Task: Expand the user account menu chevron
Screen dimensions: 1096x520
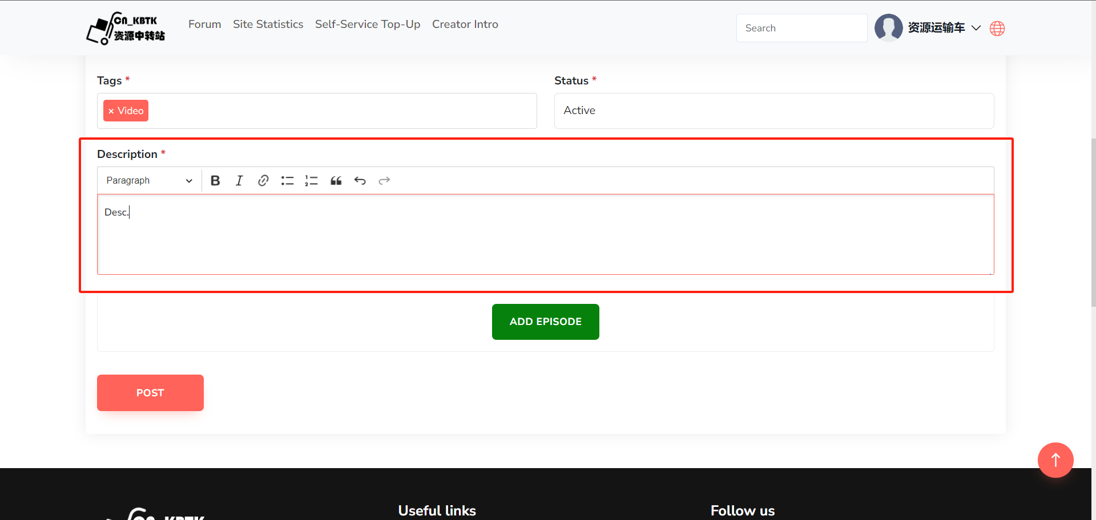Action: [x=976, y=28]
